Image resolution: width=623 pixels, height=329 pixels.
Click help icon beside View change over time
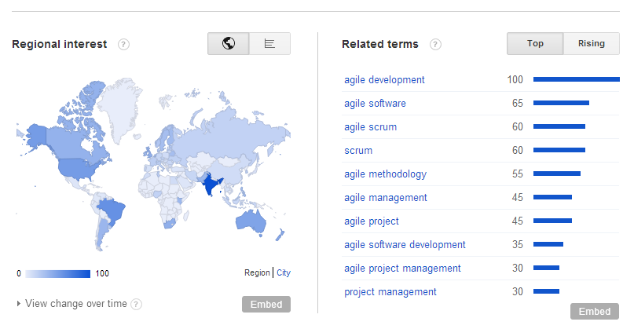click(137, 304)
